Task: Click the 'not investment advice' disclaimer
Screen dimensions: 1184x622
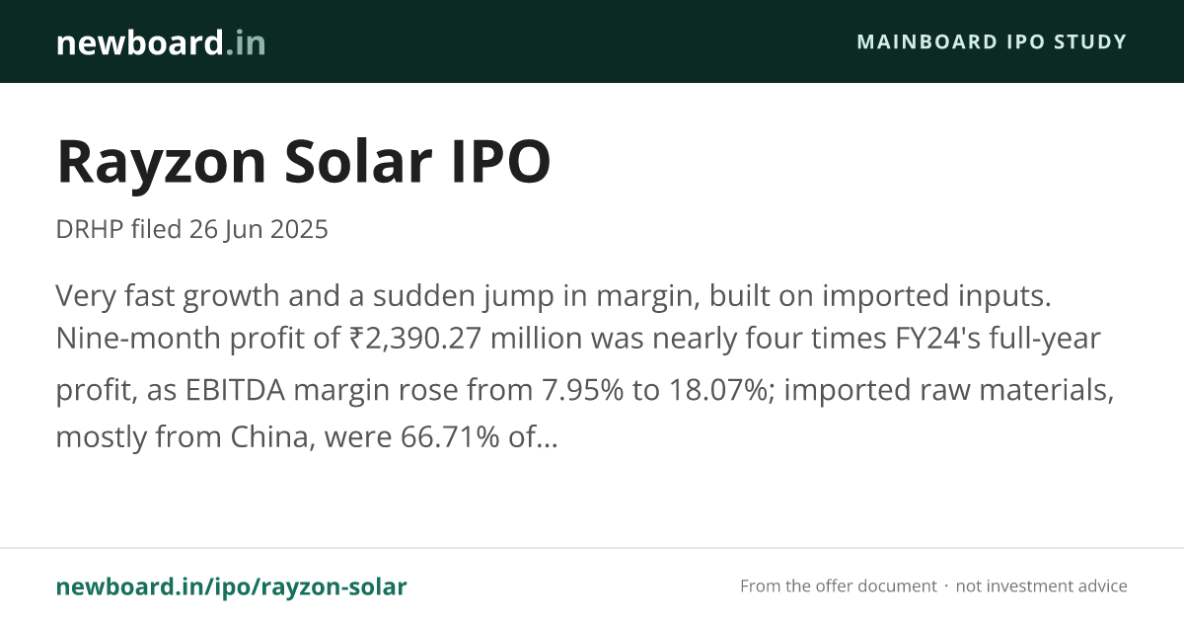Action: point(1042,586)
